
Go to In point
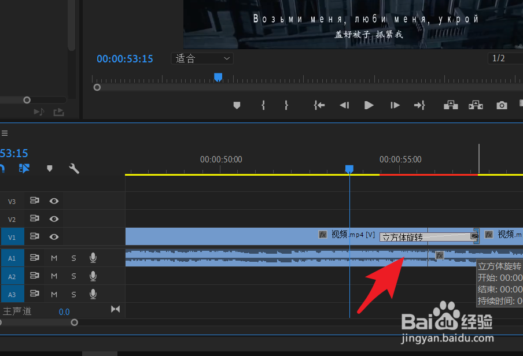[319, 105]
